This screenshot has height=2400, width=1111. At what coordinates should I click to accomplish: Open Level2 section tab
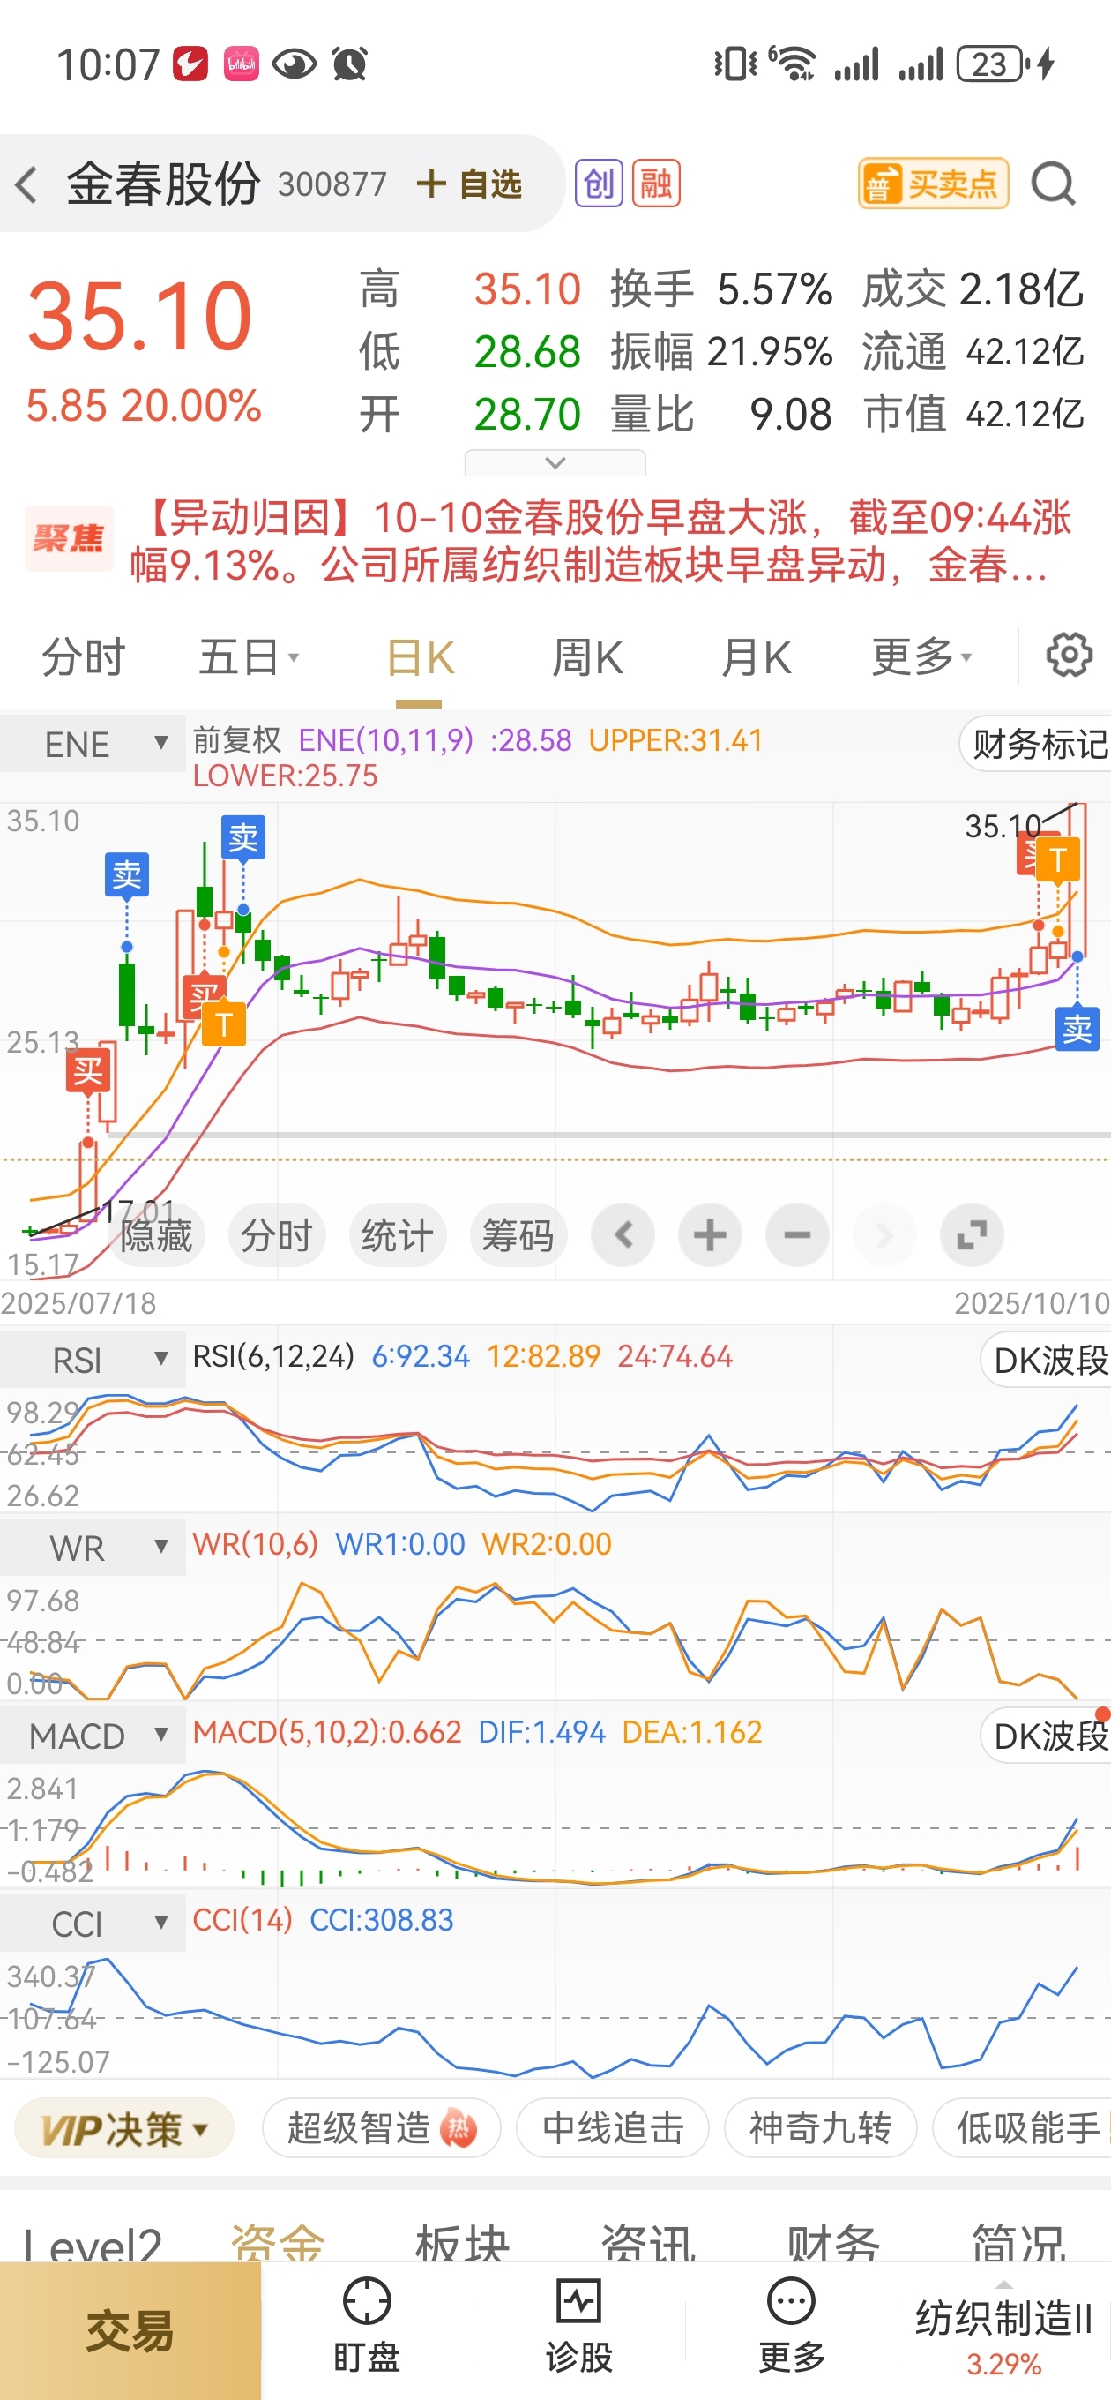pos(93,2244)
